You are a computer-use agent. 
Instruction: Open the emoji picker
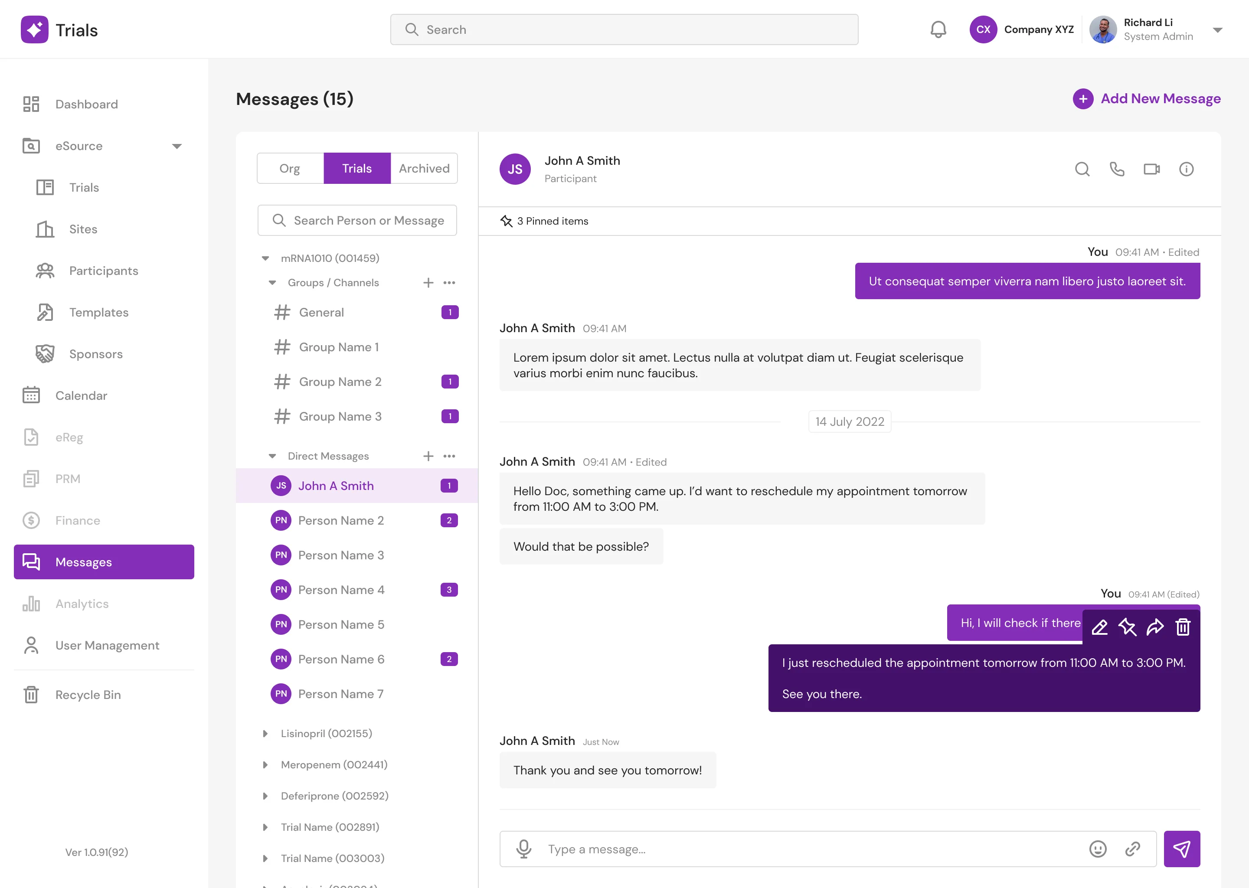(x=1098, y=849)
